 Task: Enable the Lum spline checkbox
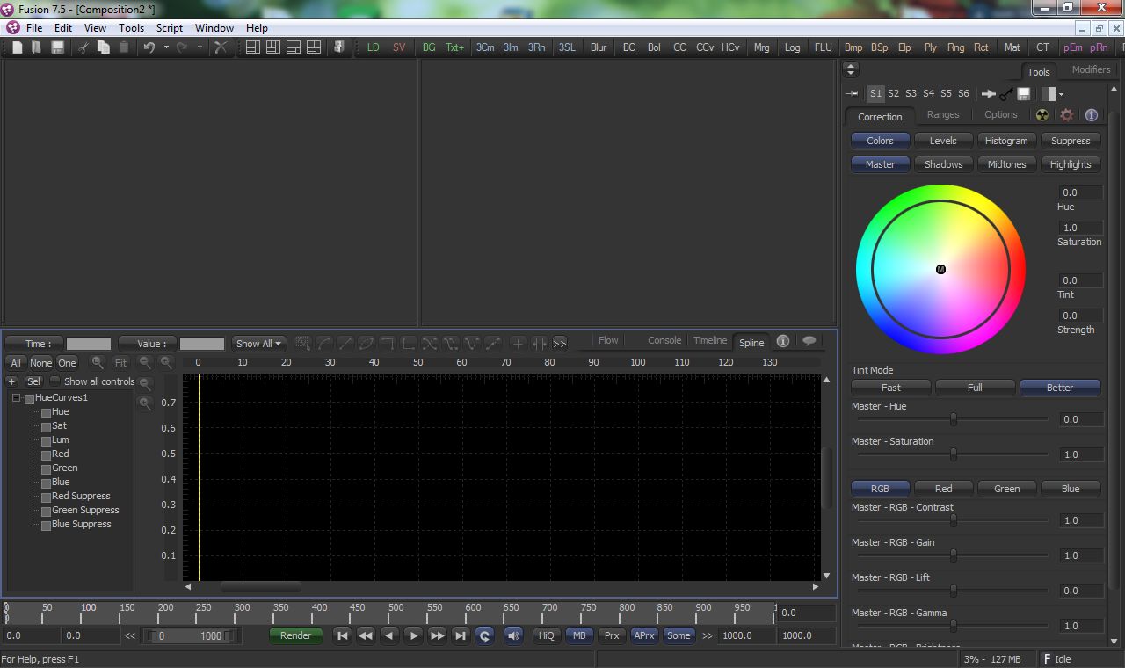46,440
